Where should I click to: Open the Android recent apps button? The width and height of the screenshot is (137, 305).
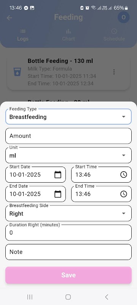pos(30,297)
